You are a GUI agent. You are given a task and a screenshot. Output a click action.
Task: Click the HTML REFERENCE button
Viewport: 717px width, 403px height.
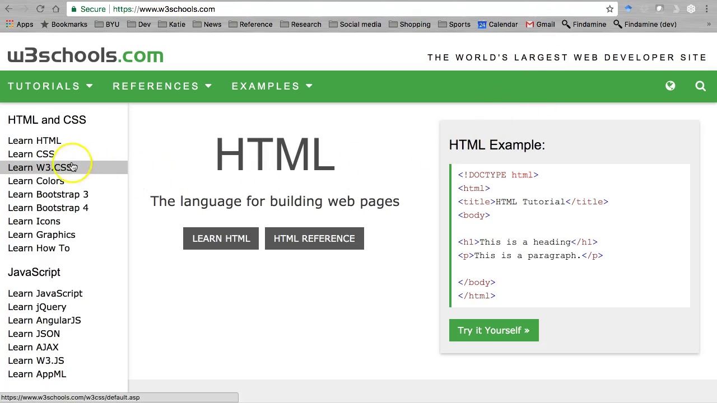coord(314,238)
